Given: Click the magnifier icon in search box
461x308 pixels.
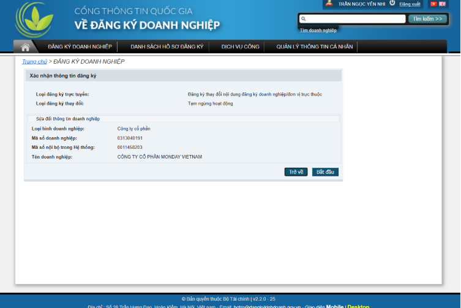Looking at the screenshot, I should click(304, 19).
